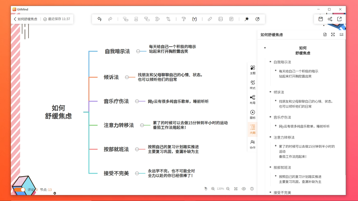Image resolution: width=358 pixels, height=201 pixels.
Task: Collapse the outline sidebar panel
Action: 341,35
